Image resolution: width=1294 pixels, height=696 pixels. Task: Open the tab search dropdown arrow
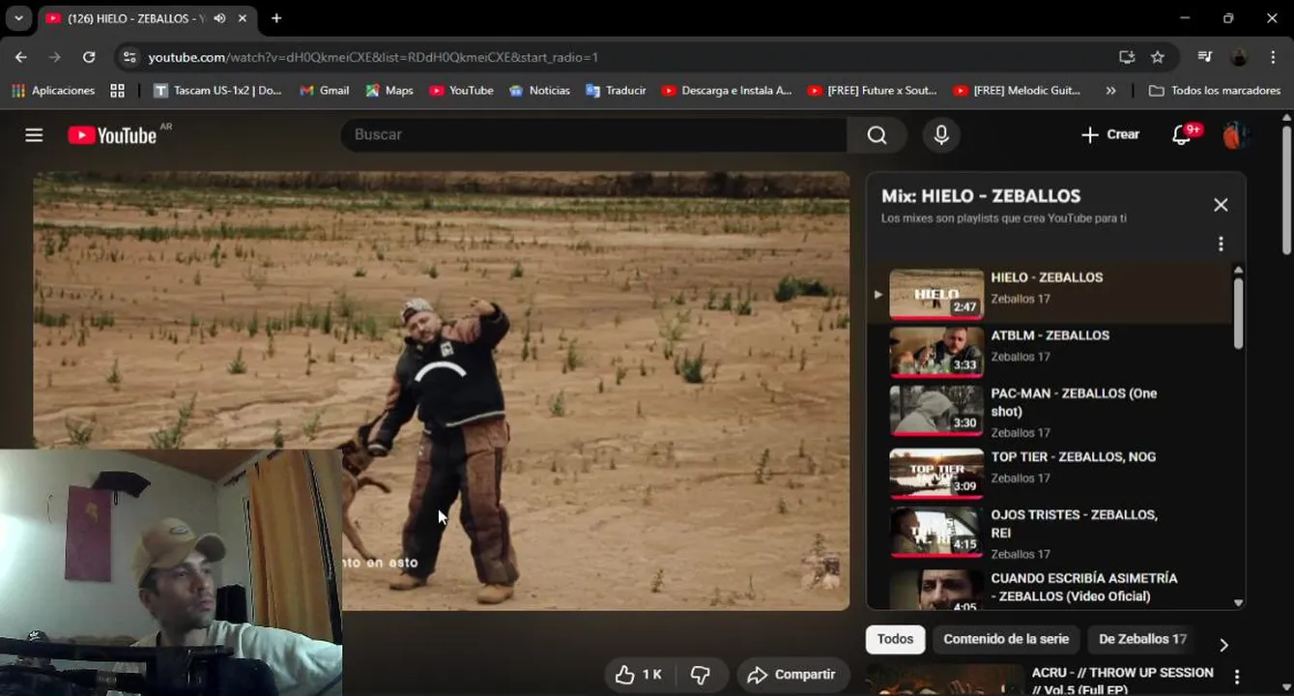(18, 18)
